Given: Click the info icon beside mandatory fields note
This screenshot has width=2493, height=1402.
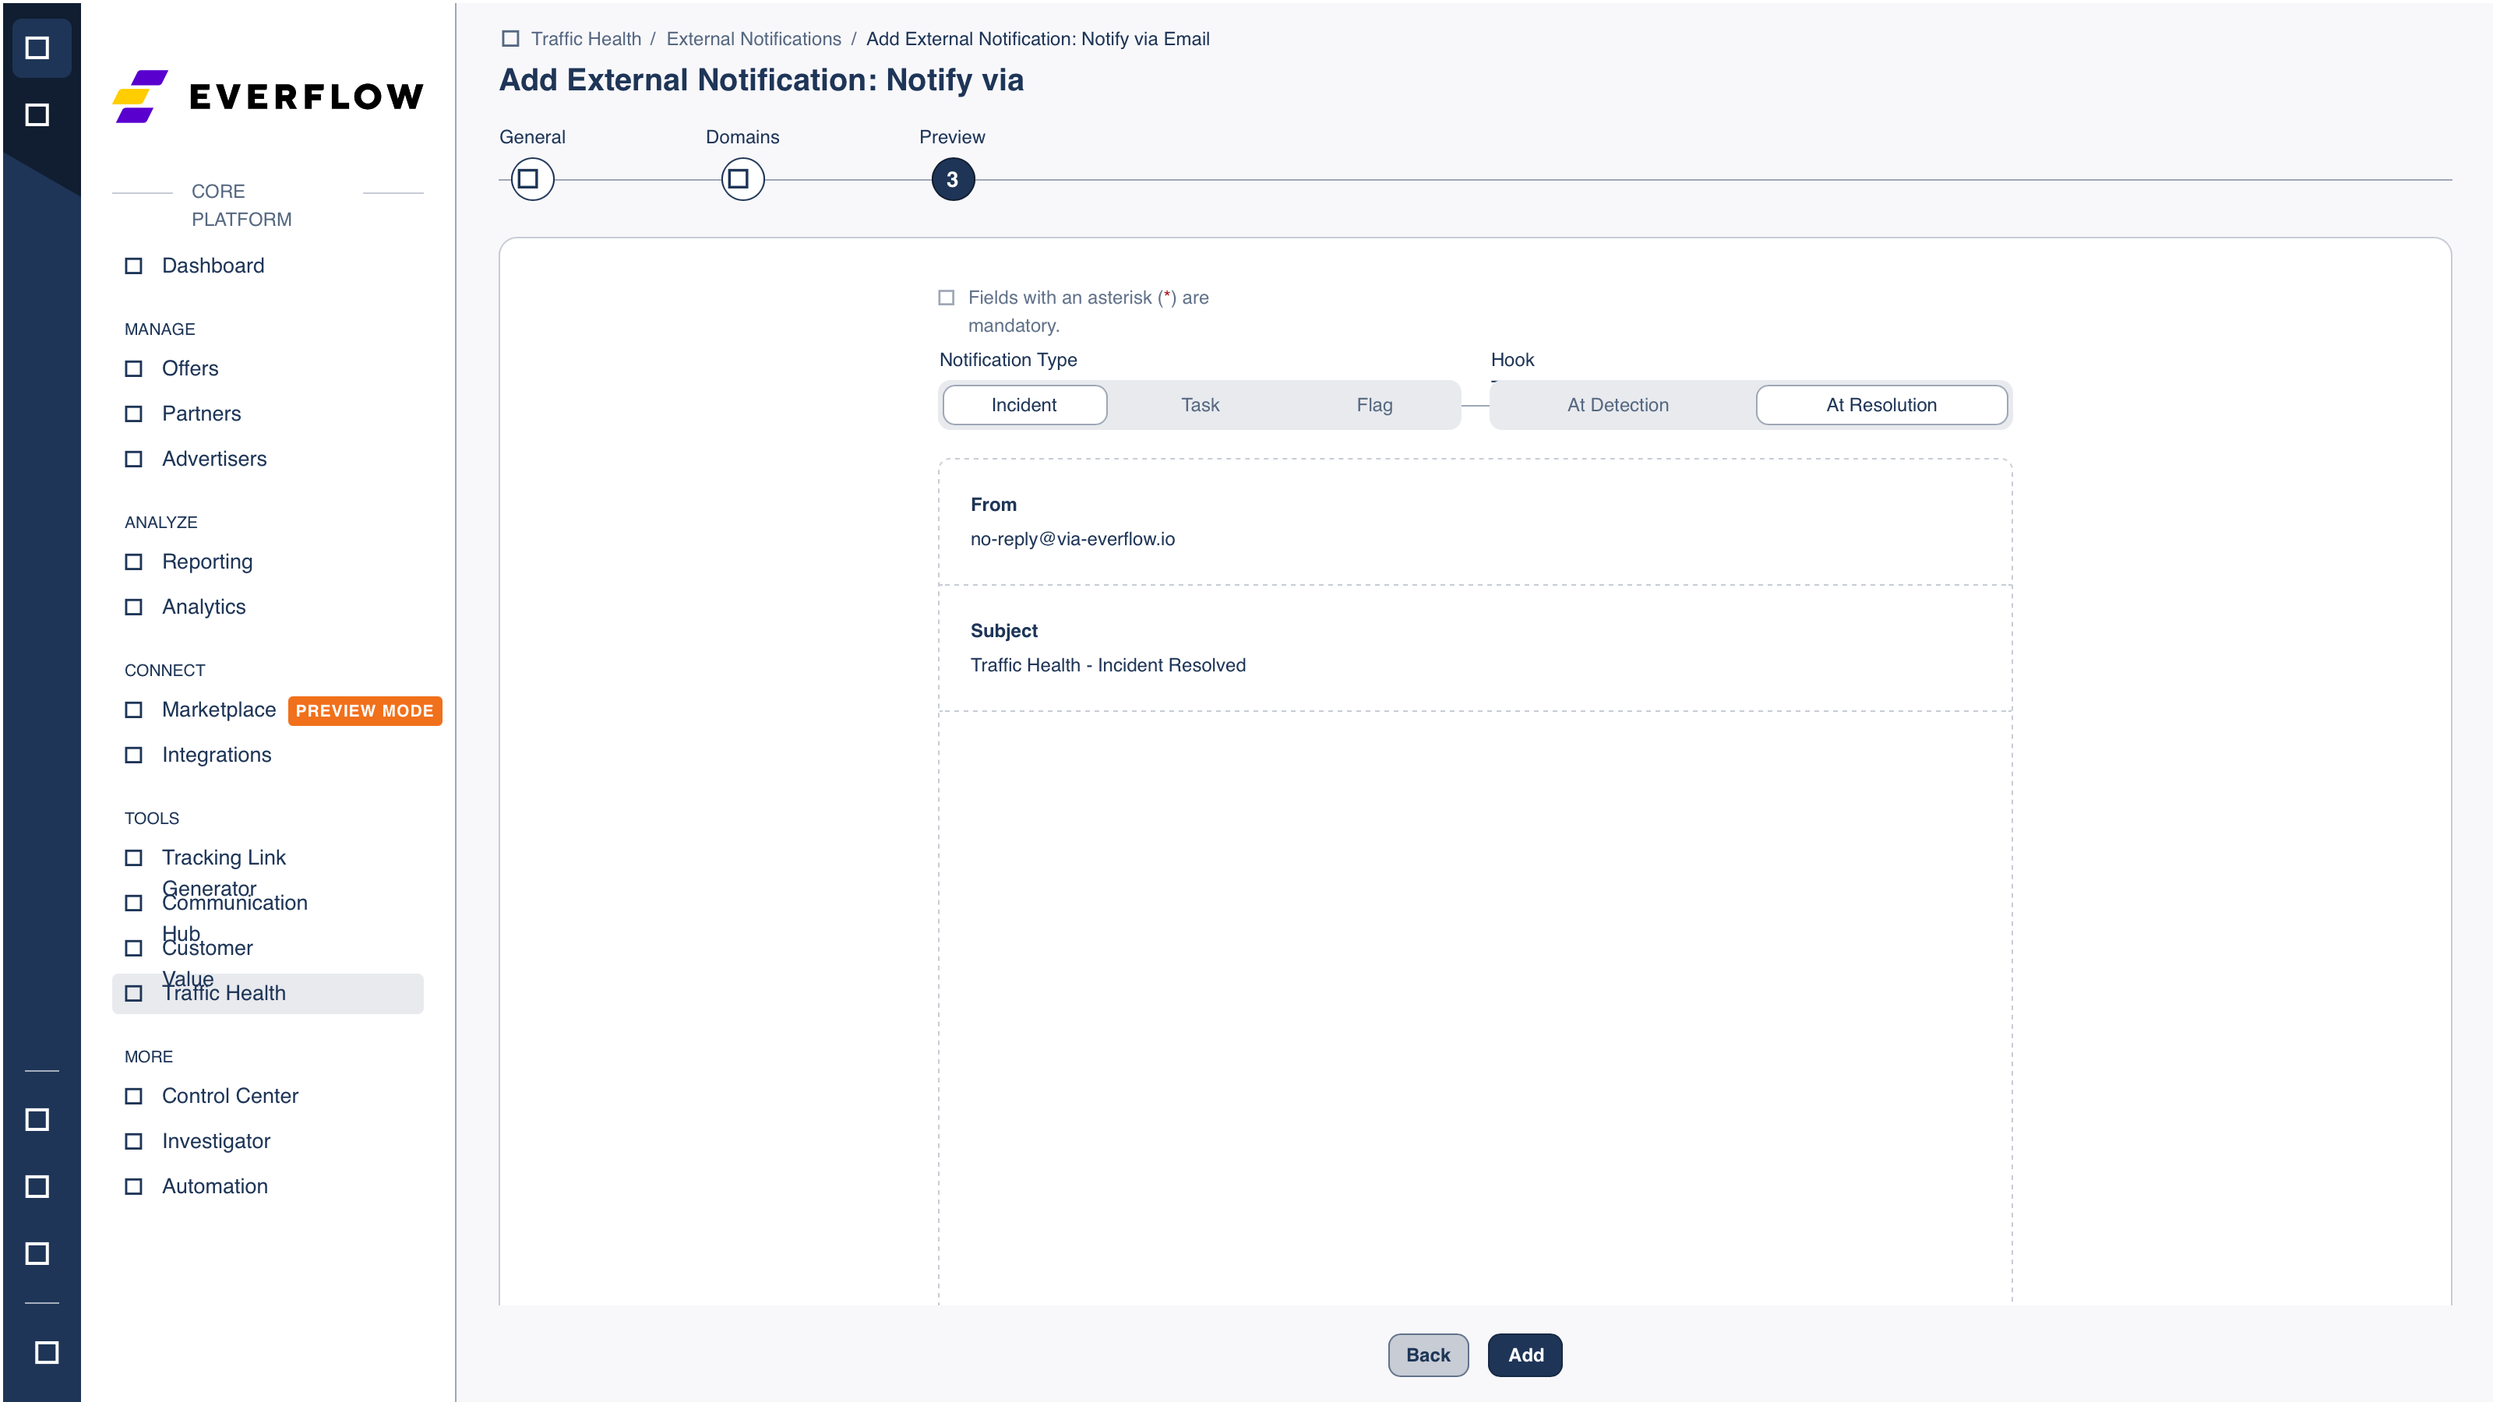Looking at the screenshot, I should click(946, 298).
